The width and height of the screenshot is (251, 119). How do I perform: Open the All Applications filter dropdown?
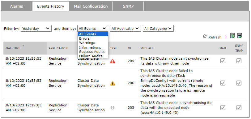click(x=125, y=29)
